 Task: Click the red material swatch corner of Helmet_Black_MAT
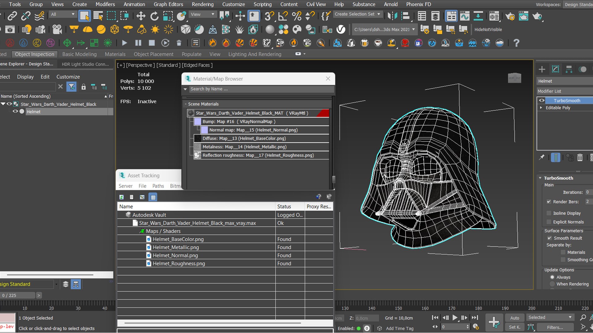tap(323, 113)
